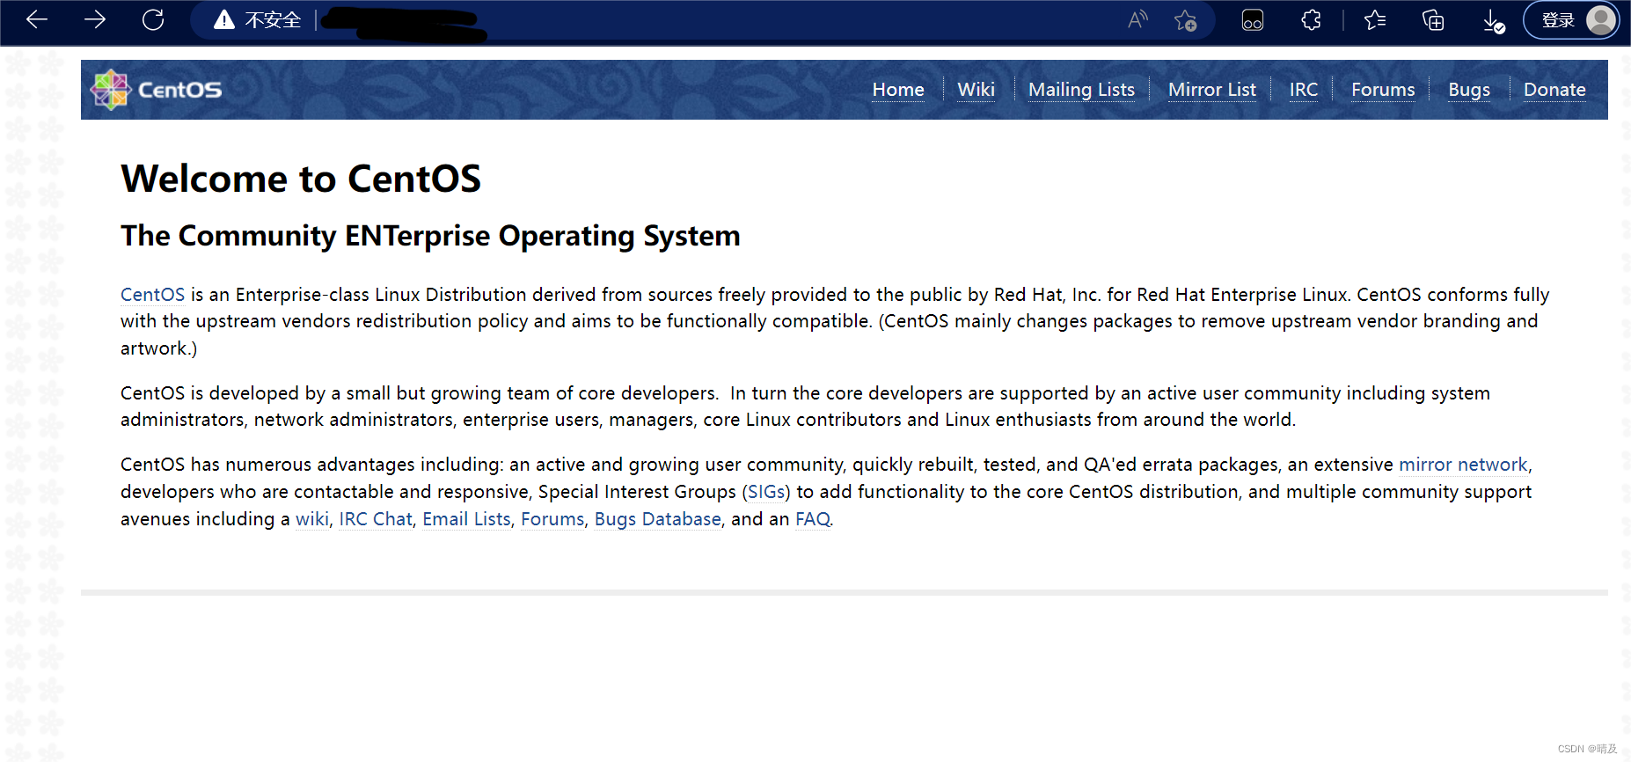Reload the page with the refresh icon
1631x762 pixels.
[x=153, y=19]
